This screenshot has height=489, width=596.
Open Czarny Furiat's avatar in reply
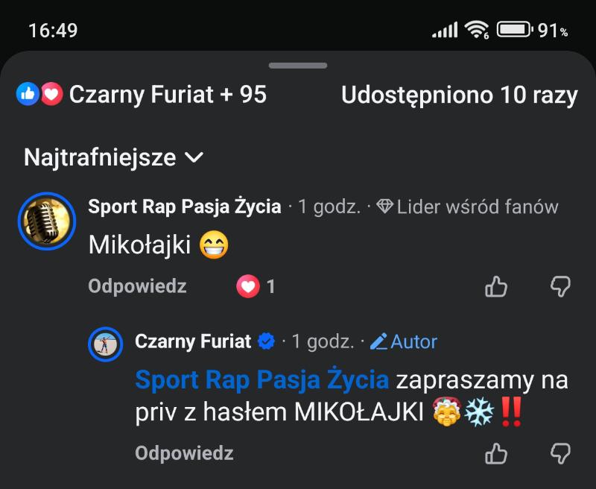pos(106,344)
